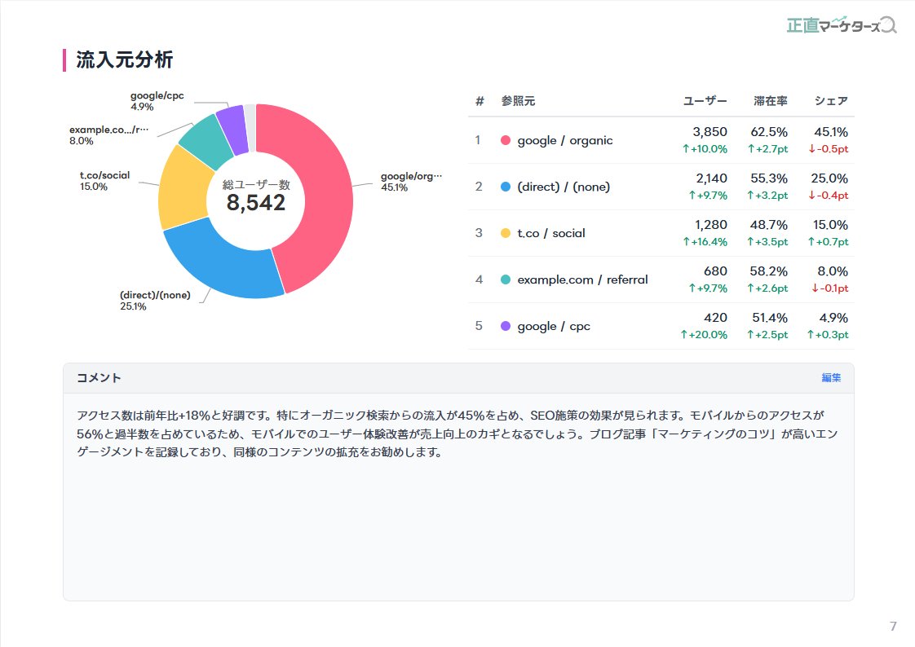Click the purple google/cpc donut segment
The height and width of the screenshot is (647, 915).
point(233,130)
